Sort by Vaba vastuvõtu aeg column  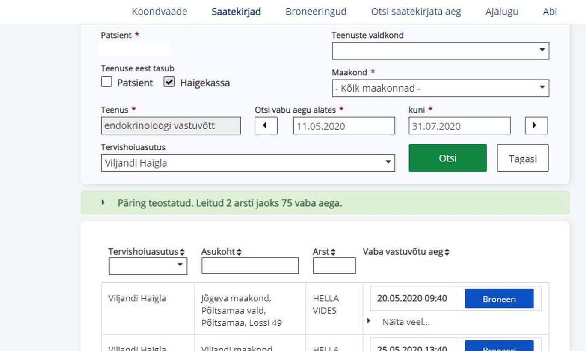point(406,252)
